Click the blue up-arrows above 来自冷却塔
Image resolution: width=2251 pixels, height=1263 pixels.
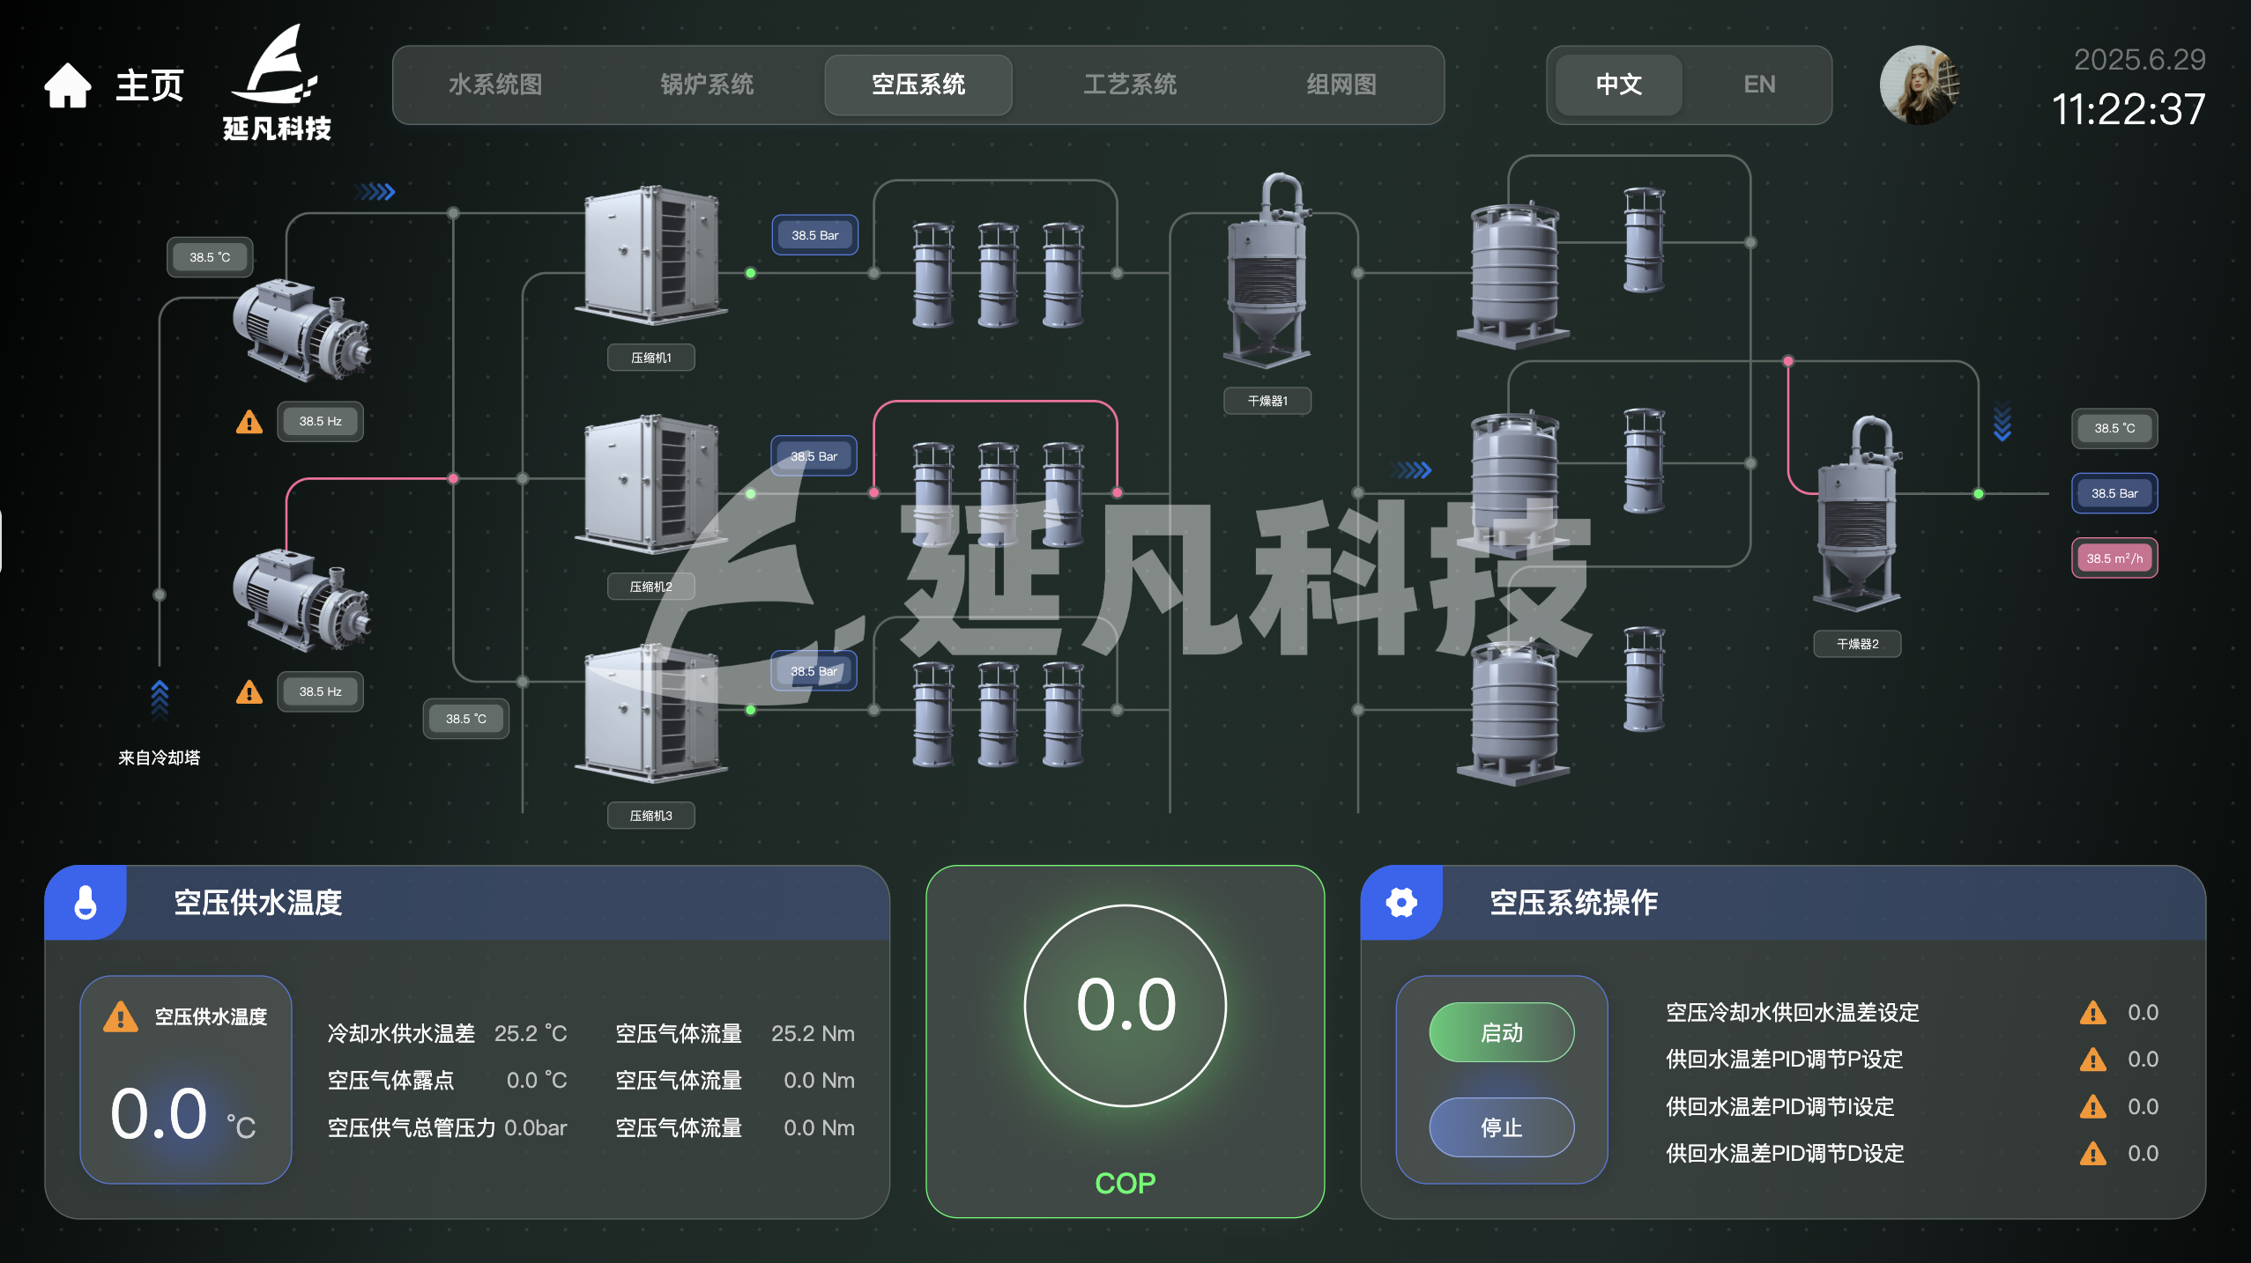point(160,700)
